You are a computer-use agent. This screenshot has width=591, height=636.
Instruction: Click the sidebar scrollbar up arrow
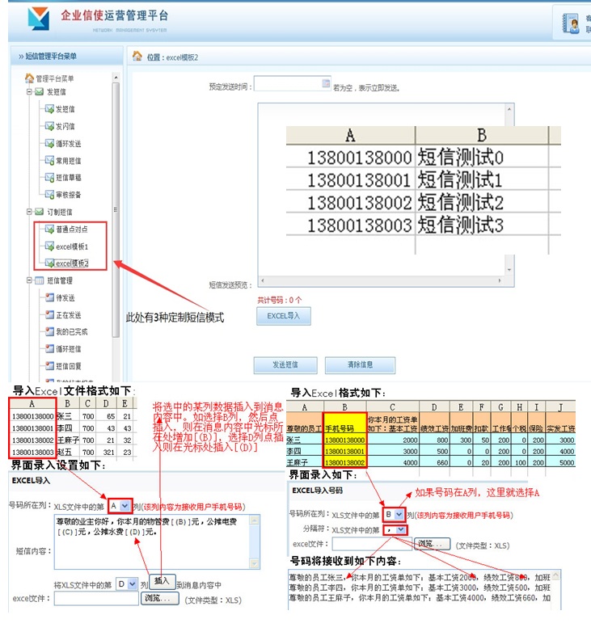116,78
